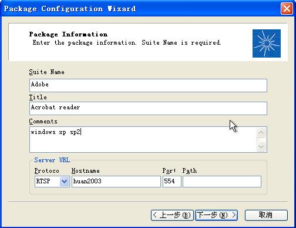This screenshot has width=296, height=228.
Task: Click the Hostname field with huan2003
Action: [116, 182]
